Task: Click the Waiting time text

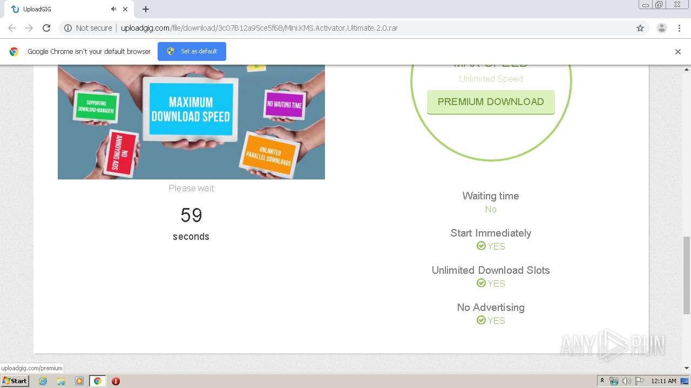Action: coord(491,196)
